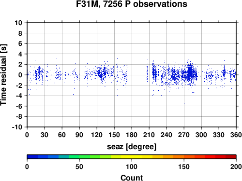Click the isolated outlier point near -5.5 seconds
The width and height of the screenshot is (242, 181).
tap(184, 103)
